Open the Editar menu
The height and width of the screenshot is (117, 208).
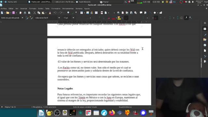(x=11, y=8)
